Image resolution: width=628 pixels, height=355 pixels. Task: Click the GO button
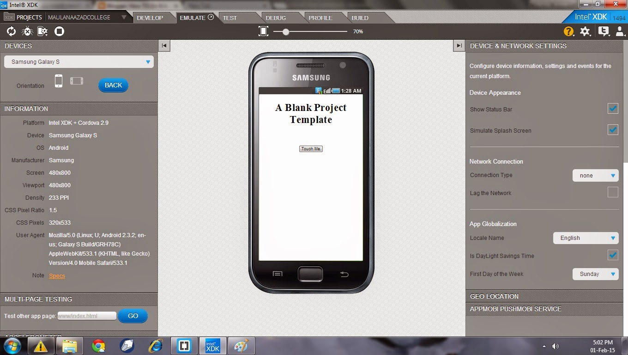pos(133,316)
